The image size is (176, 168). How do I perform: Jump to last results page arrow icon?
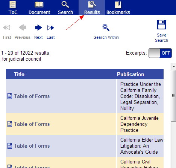click(x=51, y=28)
